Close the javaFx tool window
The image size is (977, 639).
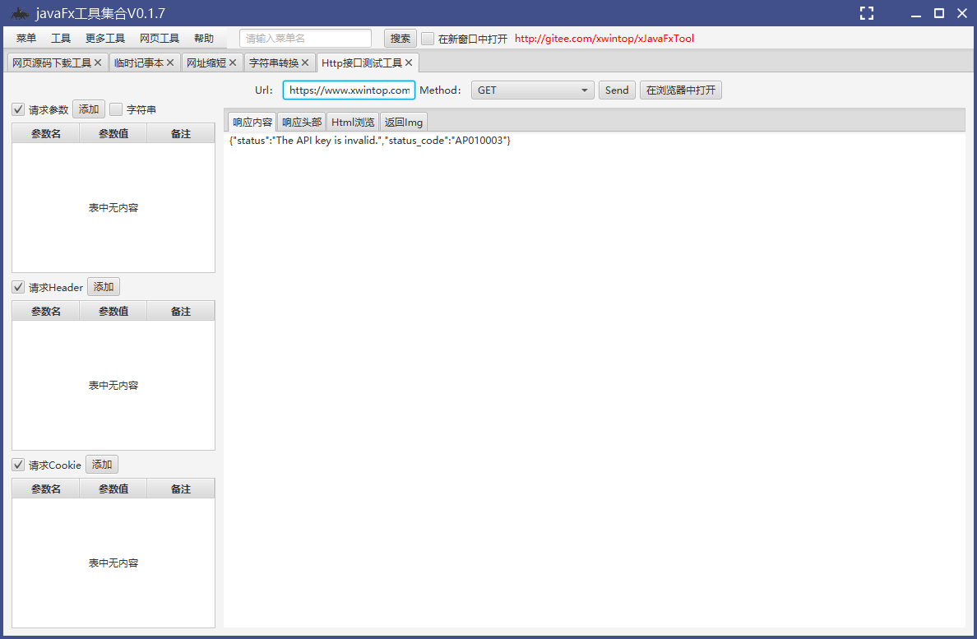point(962,13)
